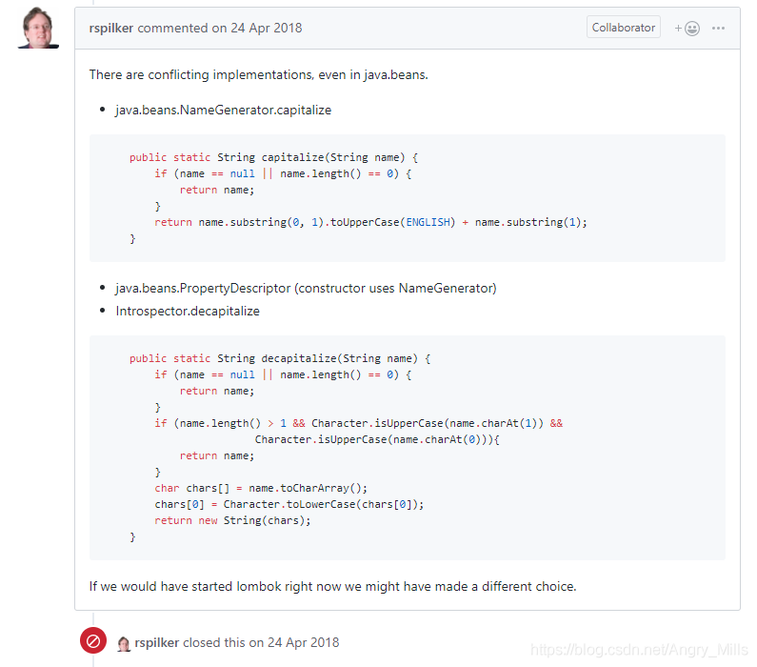Click the bullet text 'Introspector.decapitalize'
Image resolution: width=757 pixels, height=667 pixels.
pyautogui.click(x=188, y=311)
